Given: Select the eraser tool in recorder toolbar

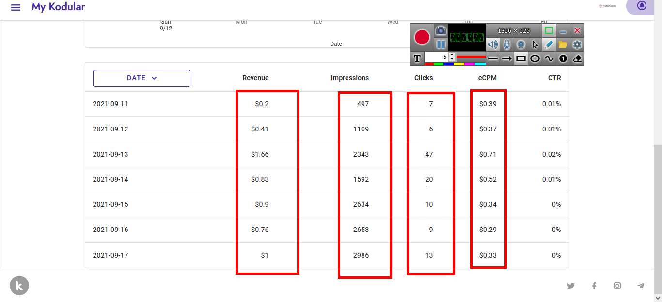Looking at the screenshot, I should click(577, 58).
